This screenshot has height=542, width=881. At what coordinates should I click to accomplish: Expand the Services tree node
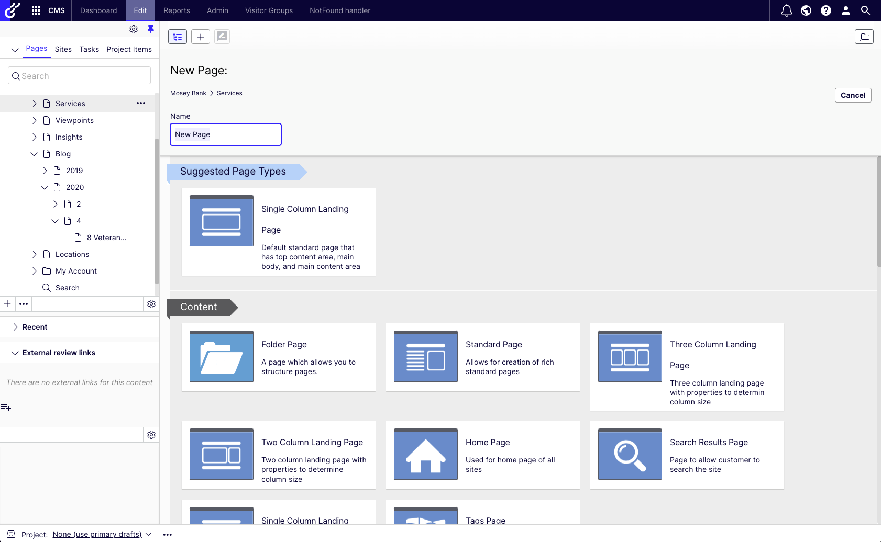[x=35, y=103]
